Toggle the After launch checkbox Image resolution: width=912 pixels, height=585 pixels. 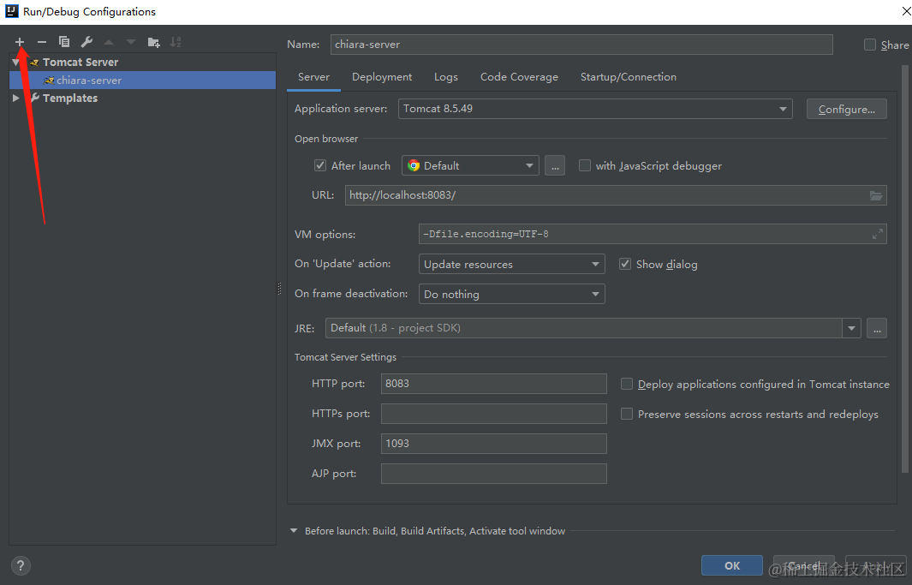[x=320, y=166]
